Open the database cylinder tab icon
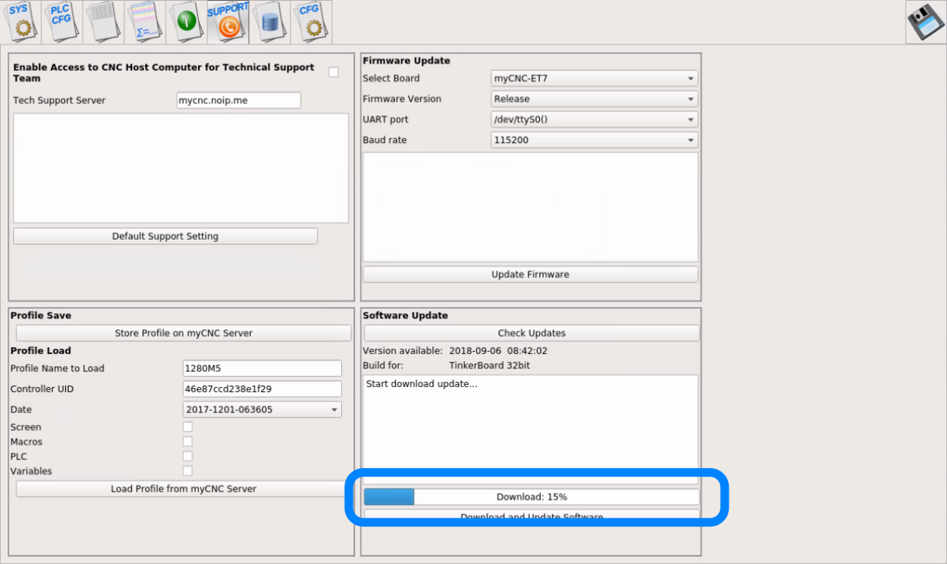The image size is (947, 564). click(x=270, y=22)
